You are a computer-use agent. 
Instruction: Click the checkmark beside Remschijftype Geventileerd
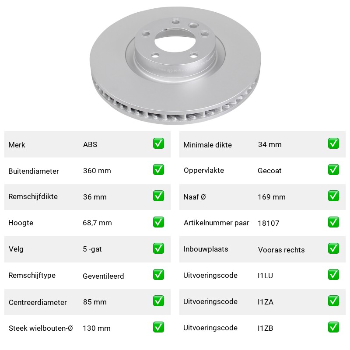pos(158,275)
